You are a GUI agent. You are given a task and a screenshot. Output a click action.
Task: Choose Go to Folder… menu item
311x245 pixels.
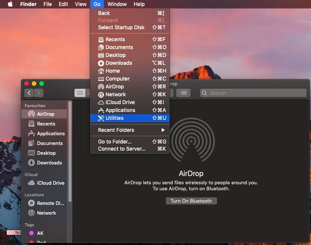click(130, 142)
